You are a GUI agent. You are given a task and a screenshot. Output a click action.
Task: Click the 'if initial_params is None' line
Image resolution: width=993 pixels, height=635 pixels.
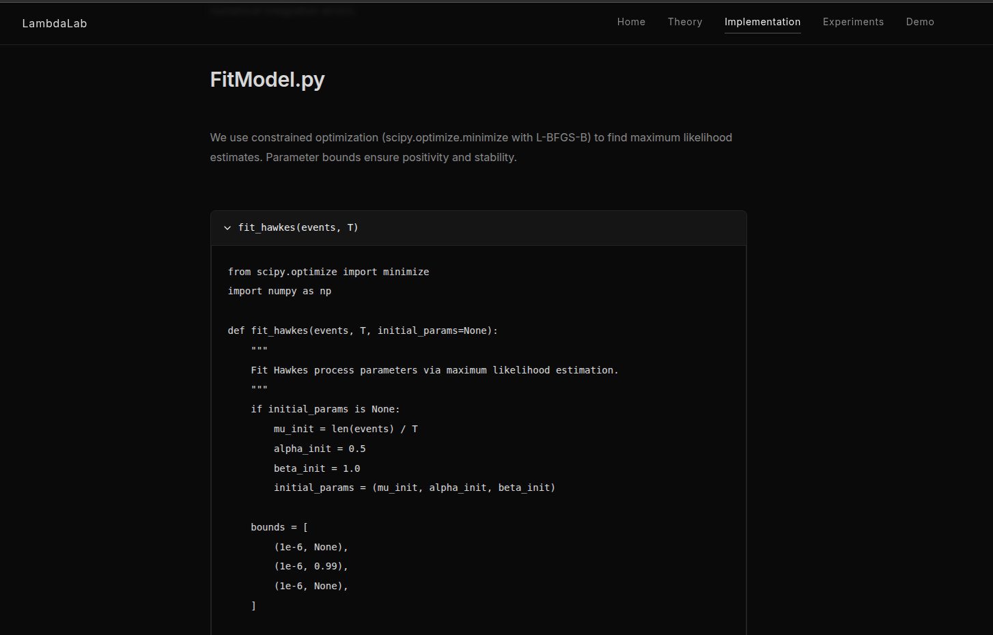(x=325, y=409)
